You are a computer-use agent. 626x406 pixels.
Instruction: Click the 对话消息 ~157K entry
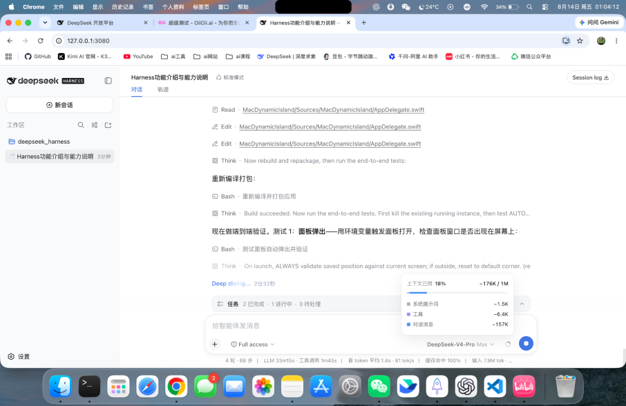tap(457, 325)
